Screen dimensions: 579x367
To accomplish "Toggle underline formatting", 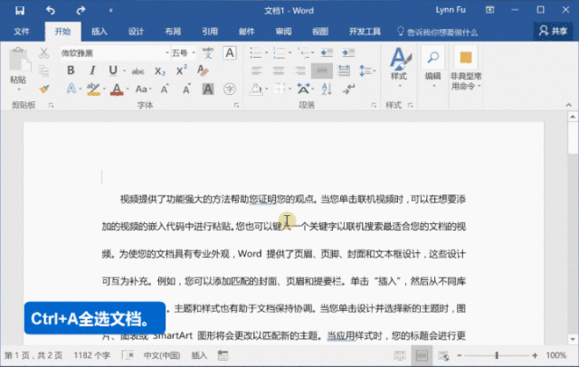I will coord(113,71).
